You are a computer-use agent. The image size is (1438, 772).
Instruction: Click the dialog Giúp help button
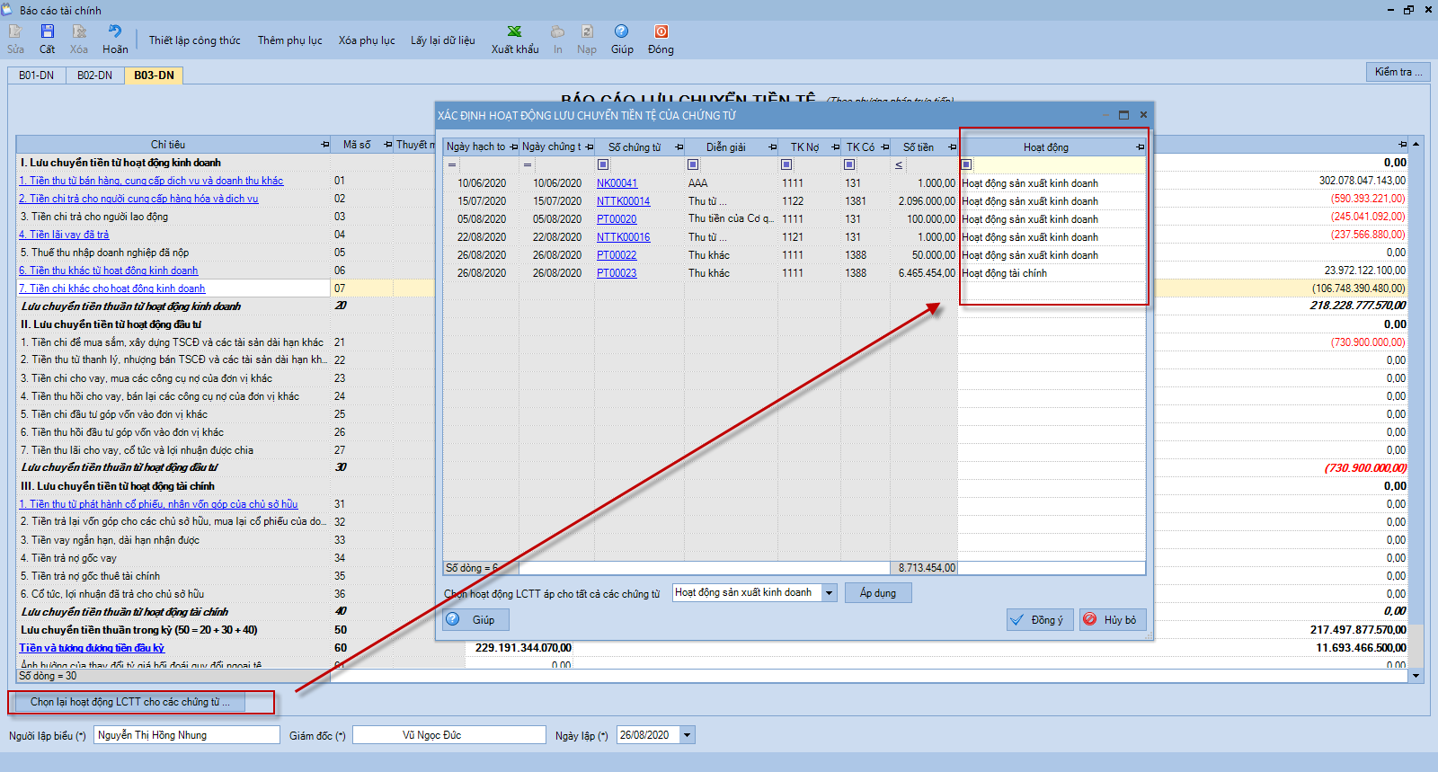click(x=475, y=619)
